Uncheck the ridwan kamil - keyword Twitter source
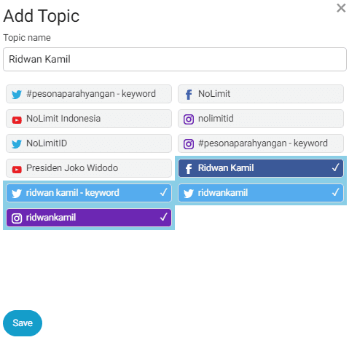Screen dimensions: 349x340 (x=89, y=193)
